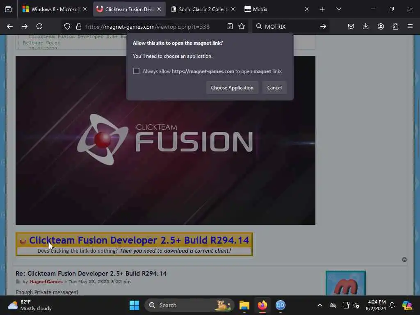Open the notifications bell icon

click(392, 305)
